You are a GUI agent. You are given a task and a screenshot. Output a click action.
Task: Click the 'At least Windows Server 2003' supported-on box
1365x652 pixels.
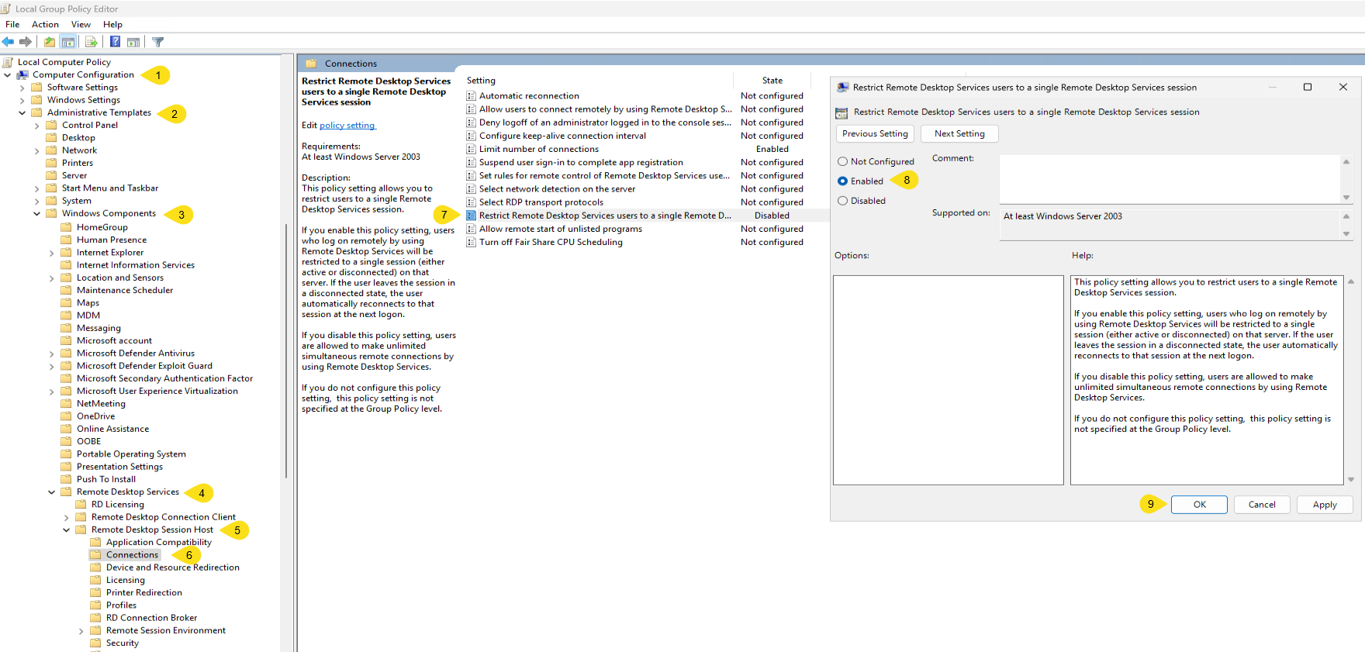(x=1170, y=225)
